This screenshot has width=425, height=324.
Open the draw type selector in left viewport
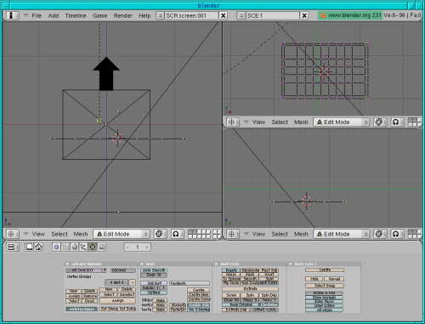point(161,234)
